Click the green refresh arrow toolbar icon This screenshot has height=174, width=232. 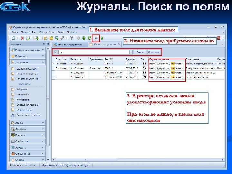[x=89, y=38]
